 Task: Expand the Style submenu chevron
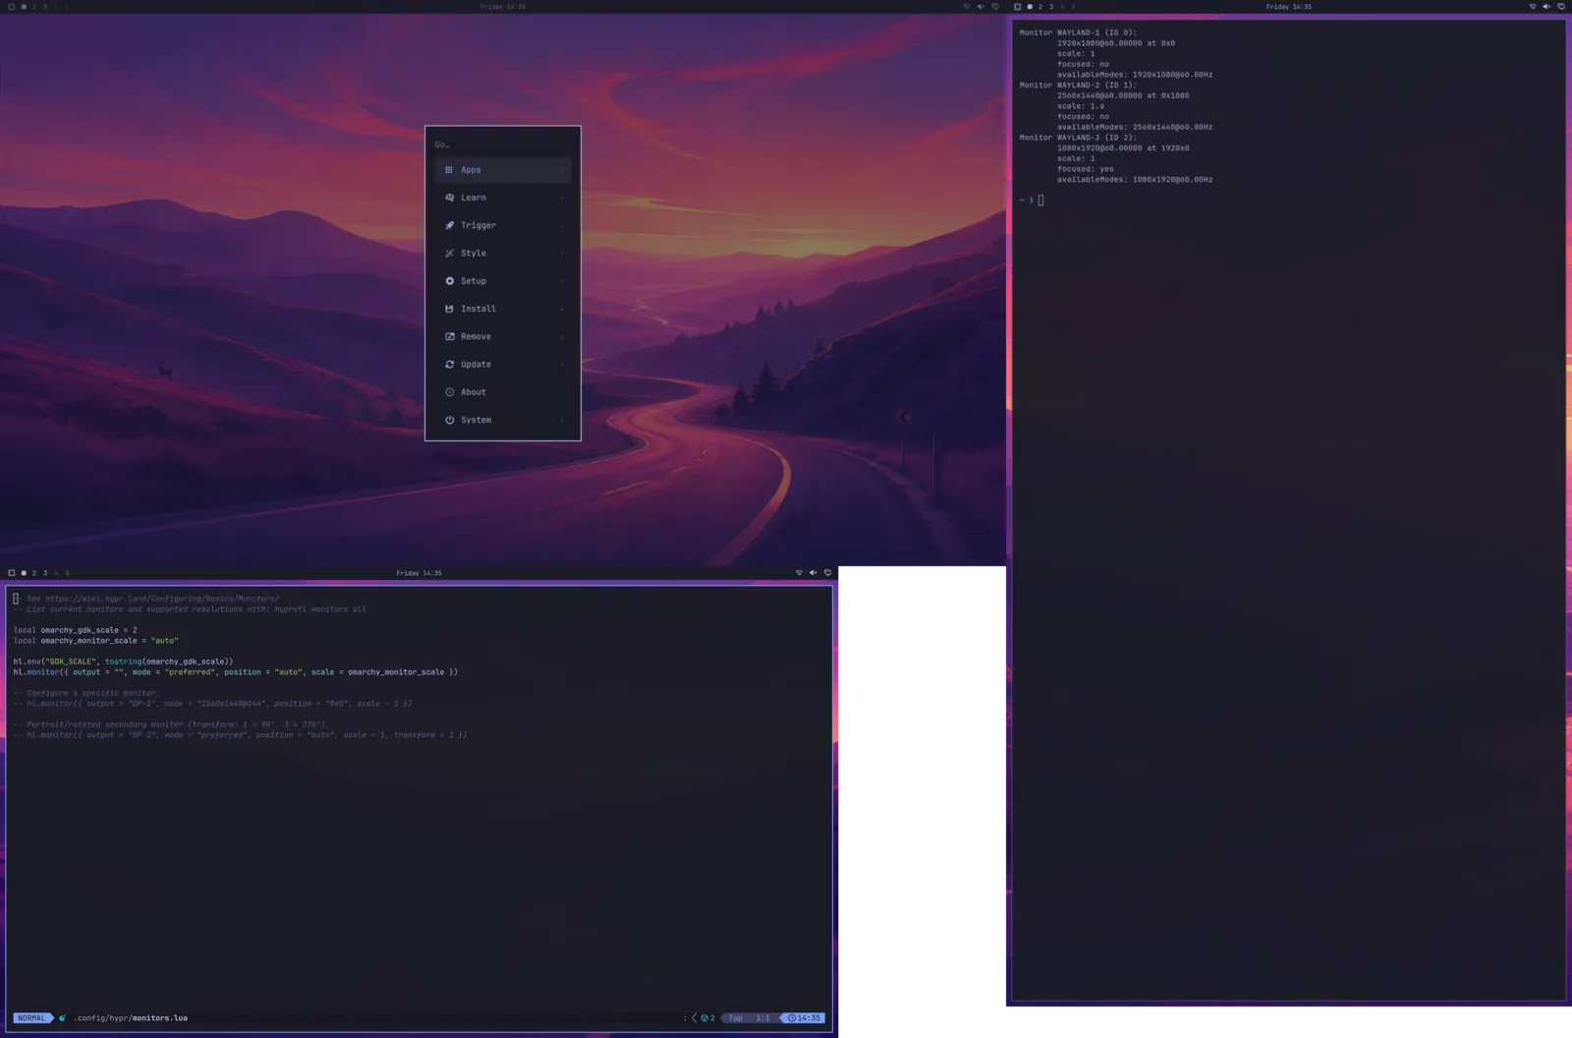tap(562, 253)
